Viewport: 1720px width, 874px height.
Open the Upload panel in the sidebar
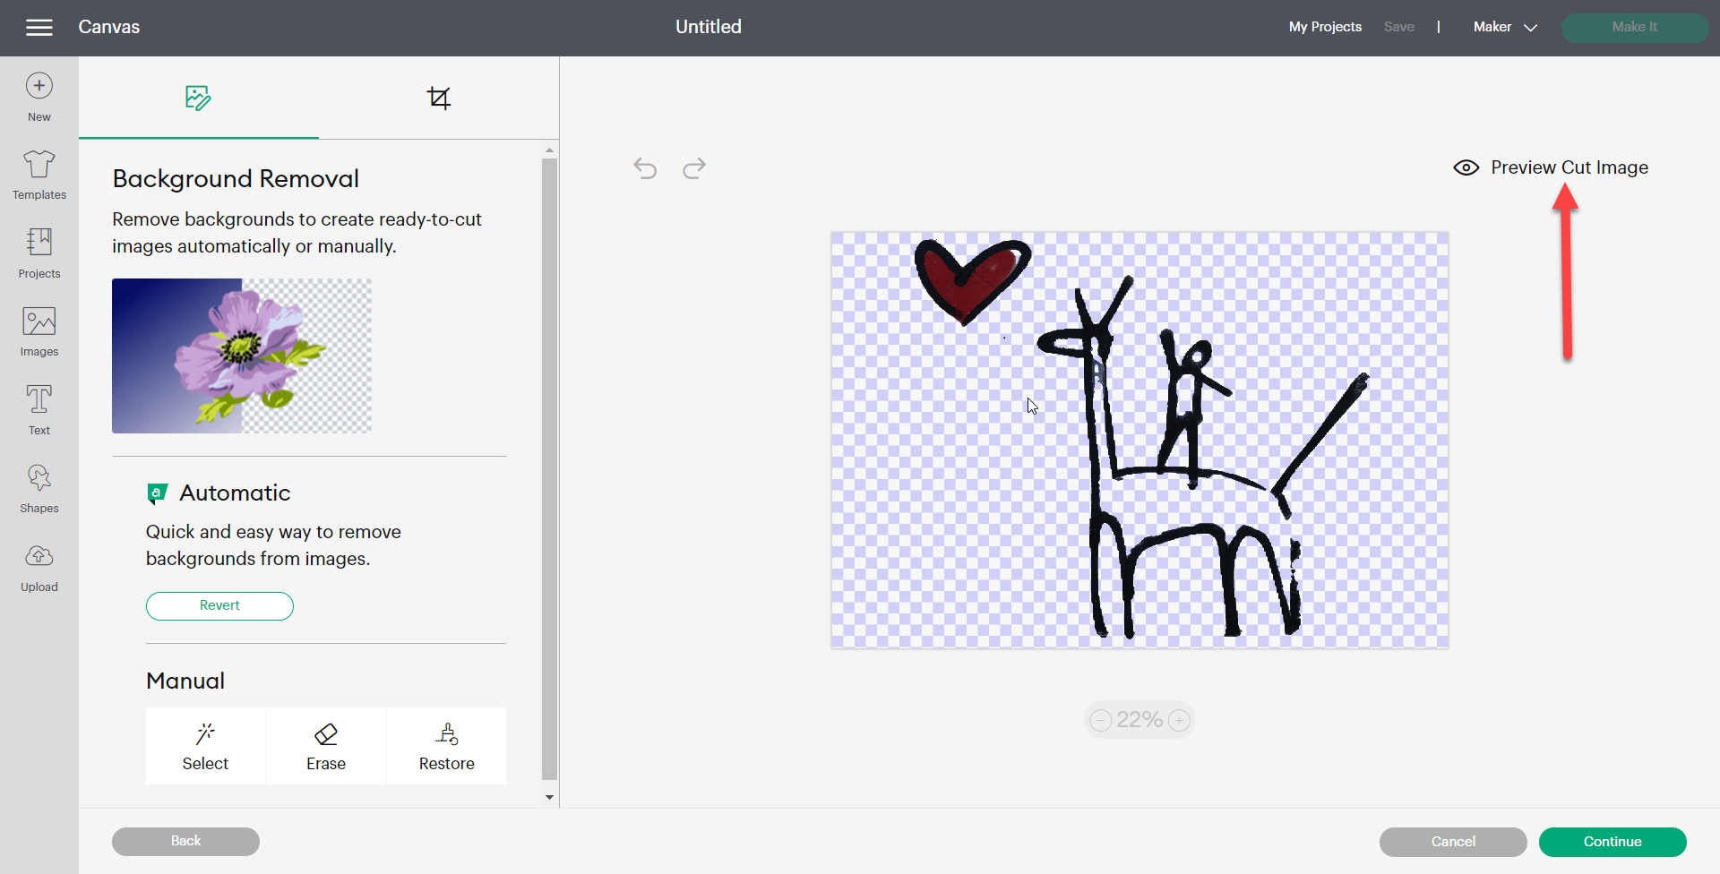click(x=39, y=566)
